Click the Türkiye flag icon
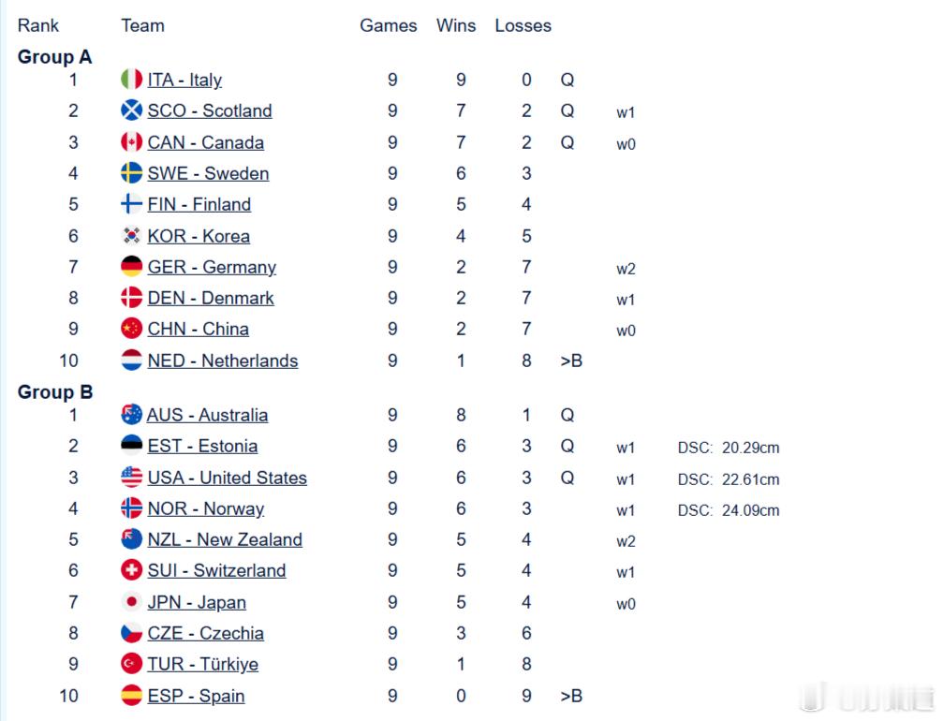This screenshot has height=721, width=943. pyautogui.click(x=132, y=664)
